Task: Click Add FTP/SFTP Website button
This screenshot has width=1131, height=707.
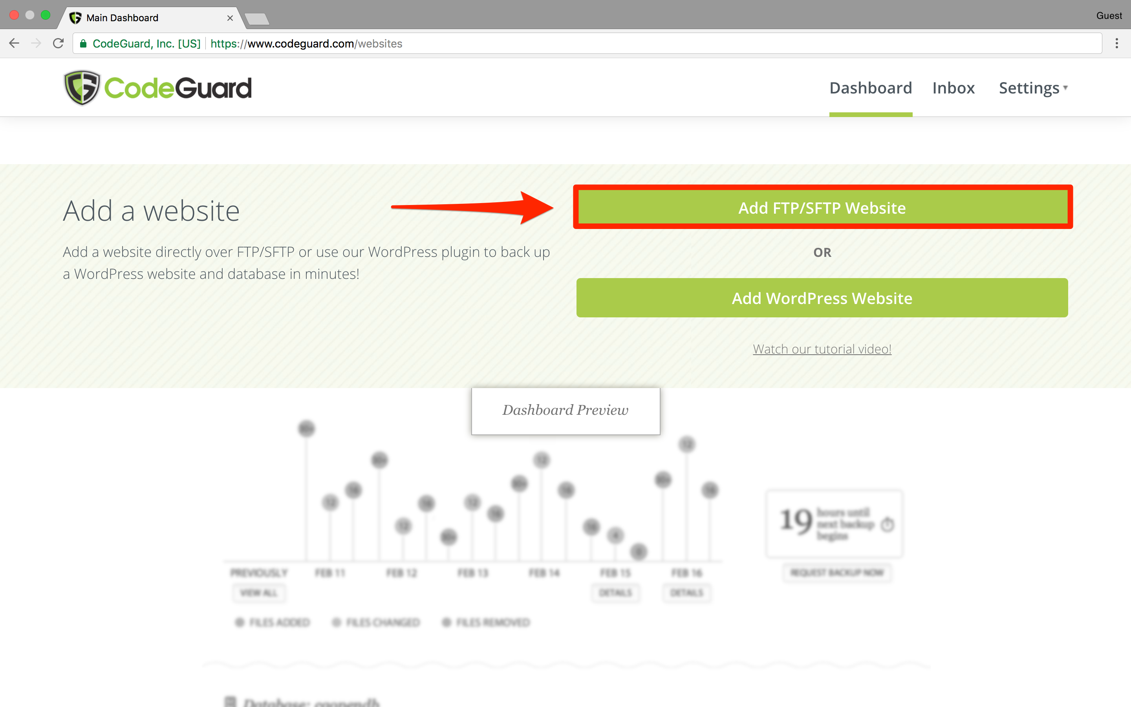Action: (x=822, y=207)
